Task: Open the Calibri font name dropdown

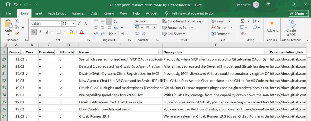Action: (x=60, y=24)
